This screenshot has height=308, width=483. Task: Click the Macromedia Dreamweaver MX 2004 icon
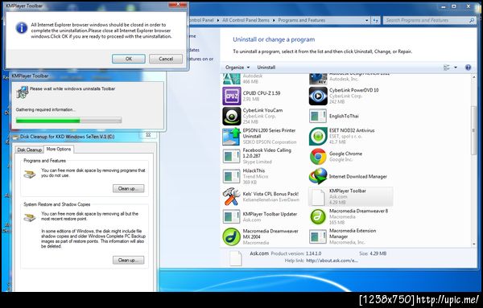pyautogui.click(x=231, y=237)
